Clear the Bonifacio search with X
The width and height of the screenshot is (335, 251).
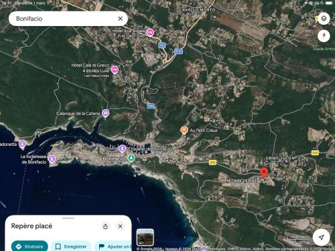click(120, 19)
